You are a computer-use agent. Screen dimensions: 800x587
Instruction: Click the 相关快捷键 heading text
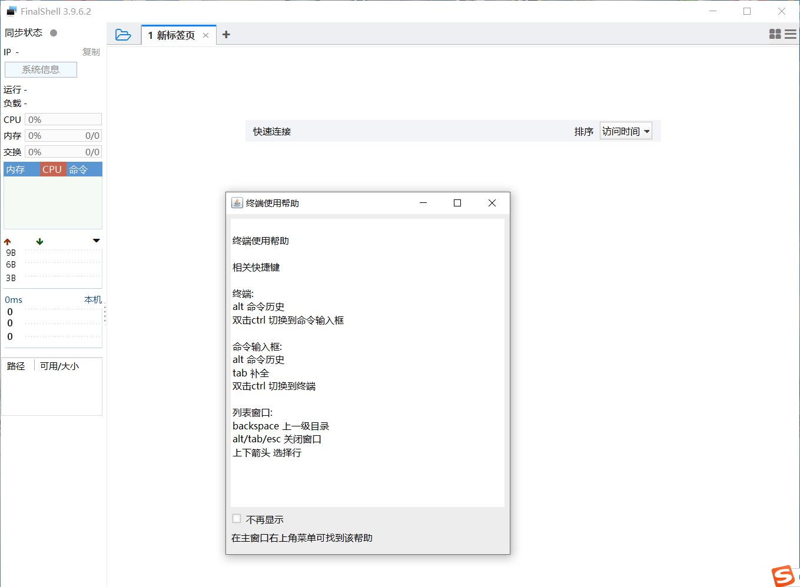click(x=256, y=268)
